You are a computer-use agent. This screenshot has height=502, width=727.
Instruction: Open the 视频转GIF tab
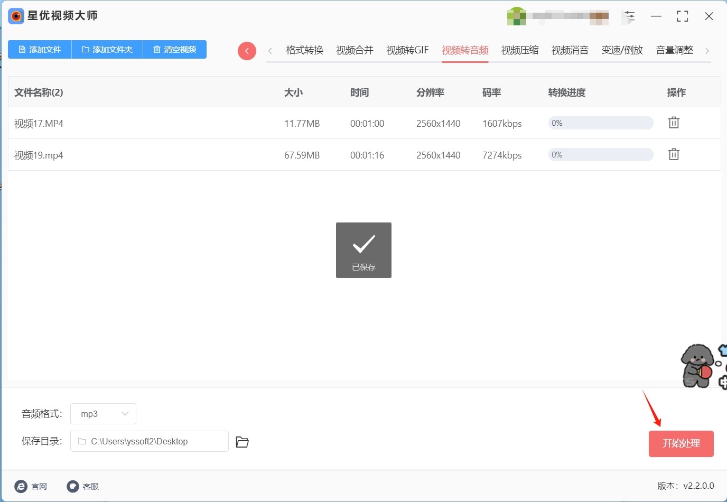pos(407,50)
